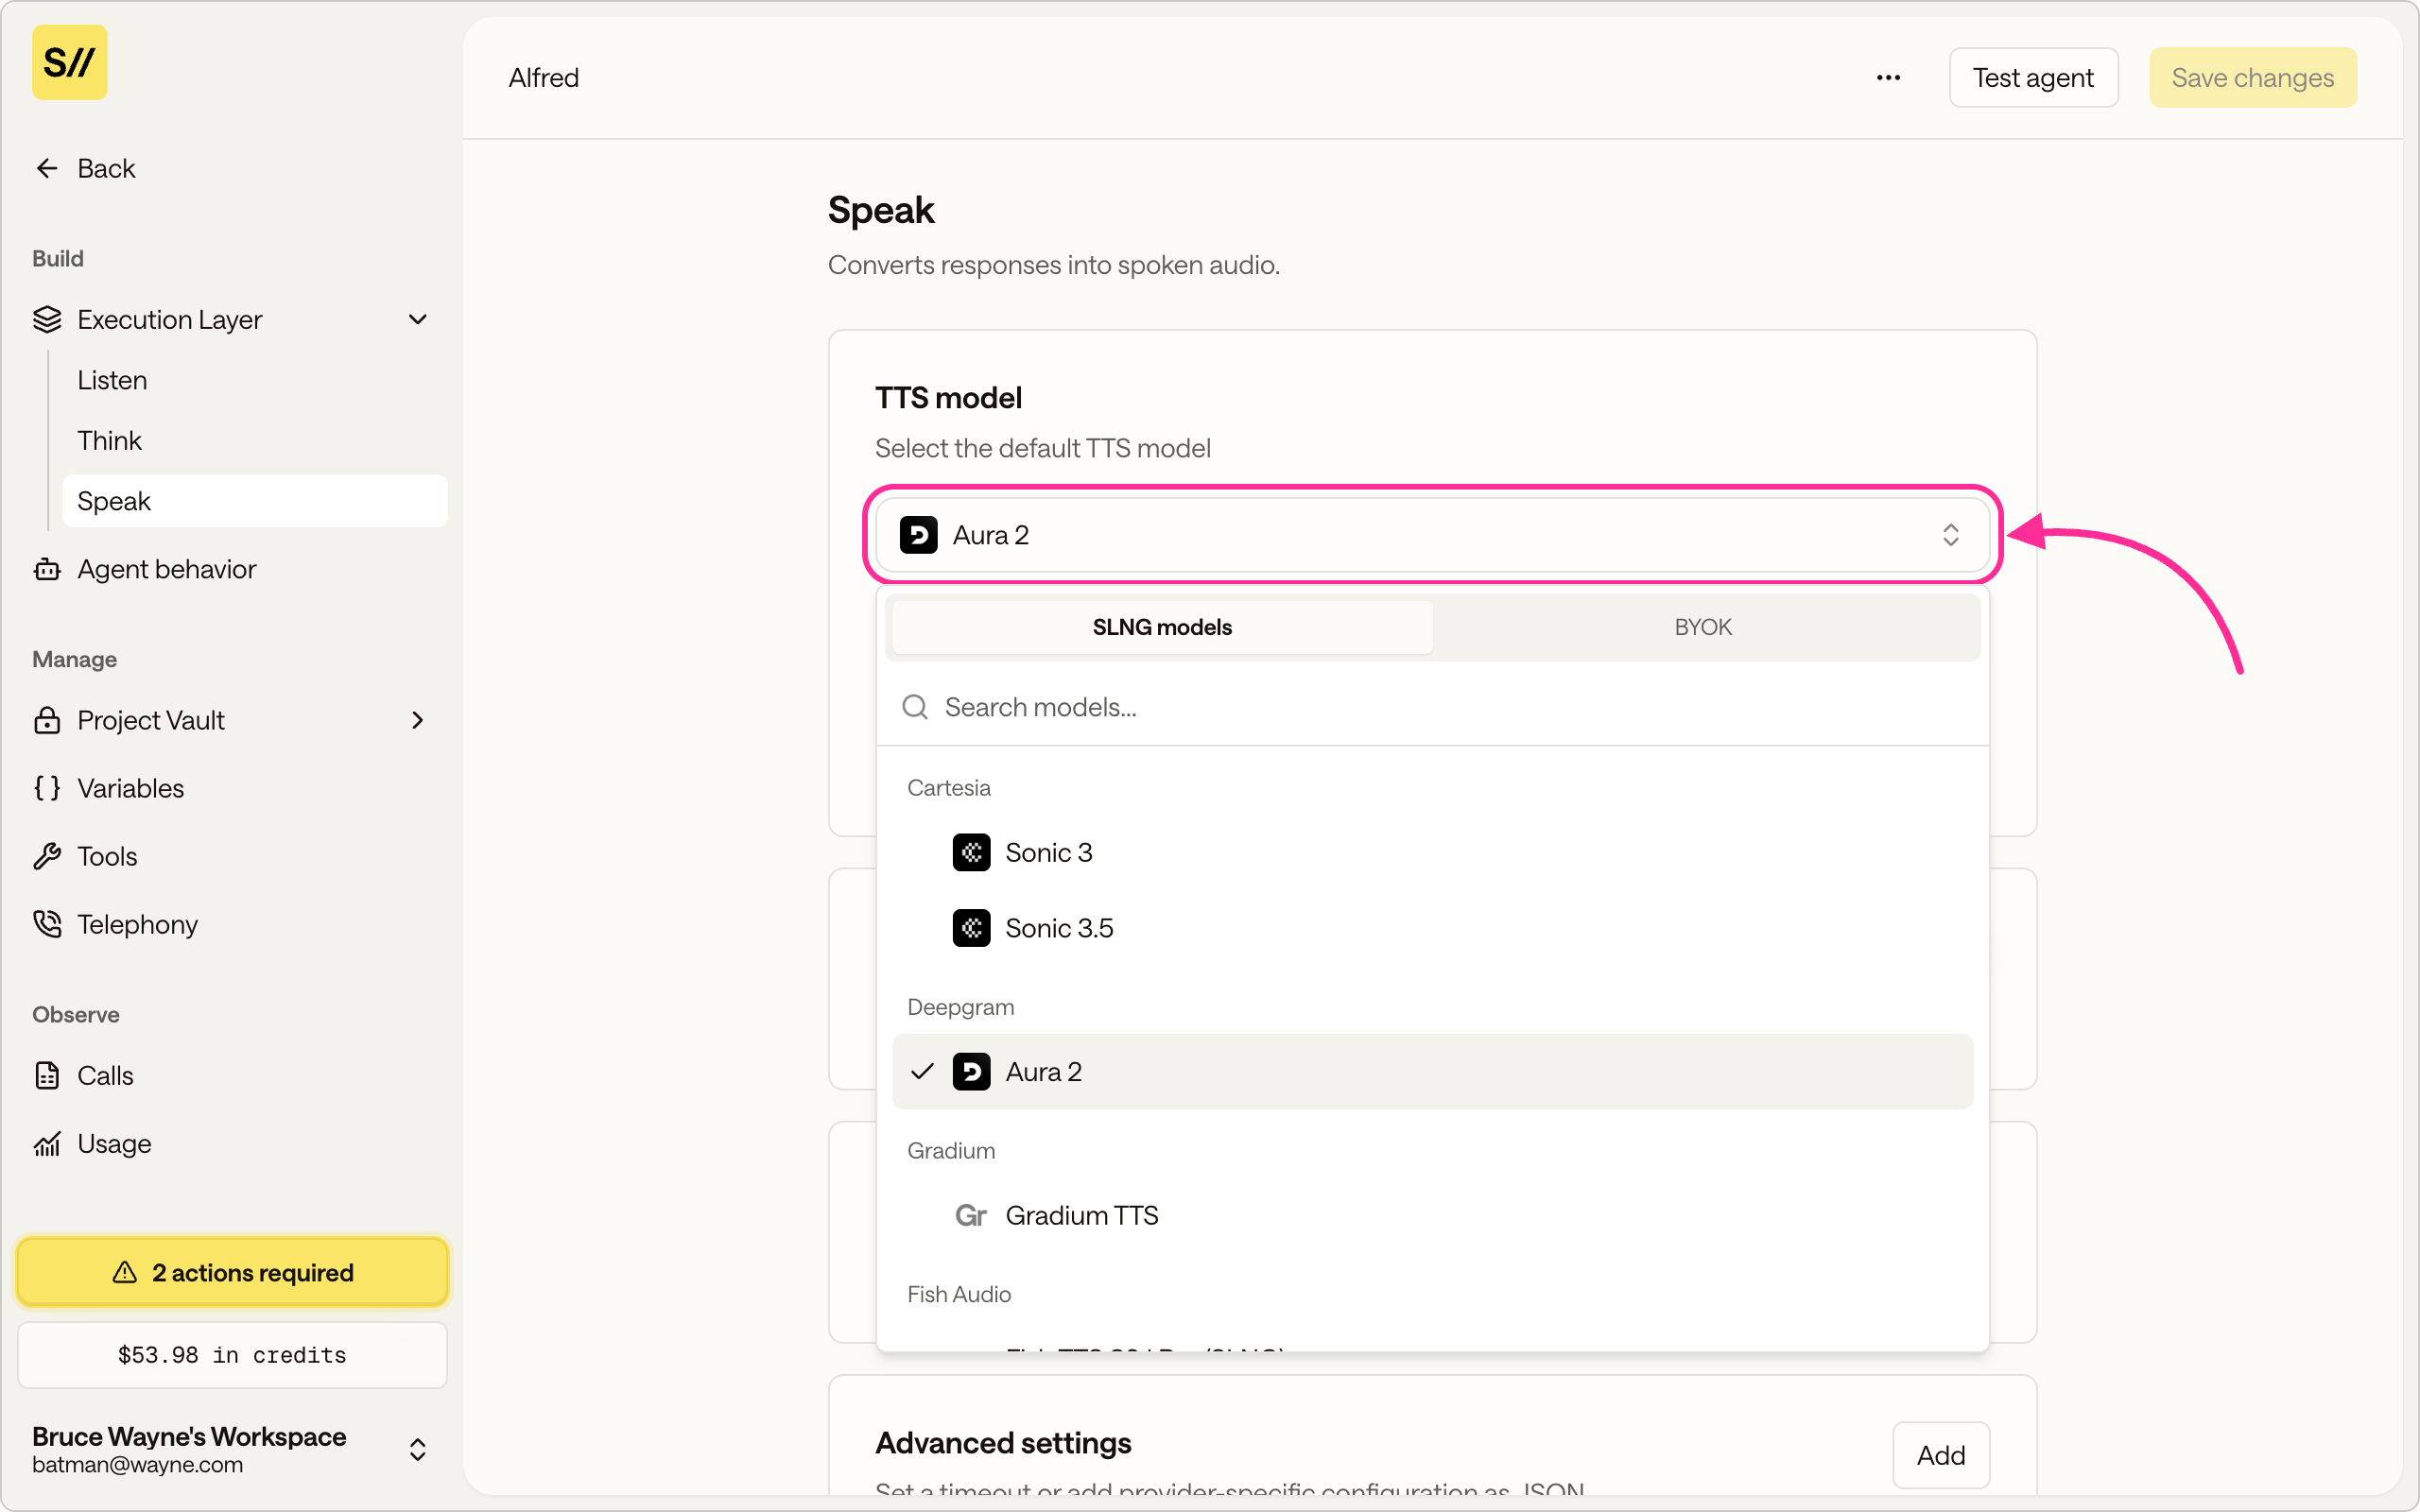Click the Advanced settings heading

1003,1443
